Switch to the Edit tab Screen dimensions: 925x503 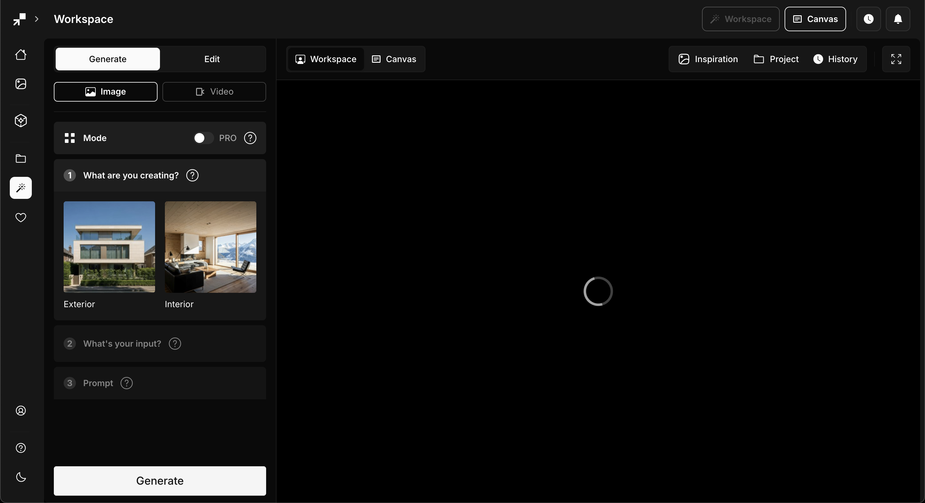(x=212, y=59)
